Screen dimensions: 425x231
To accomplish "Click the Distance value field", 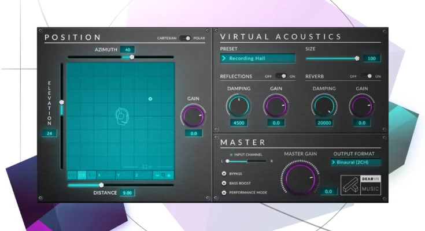I will coord(127,193).
